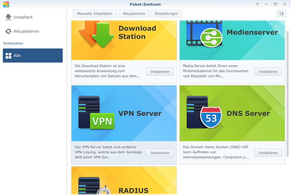Click the Medienserver film strip icon
Screen dimensions: 291x195
[x=204, y=33]
